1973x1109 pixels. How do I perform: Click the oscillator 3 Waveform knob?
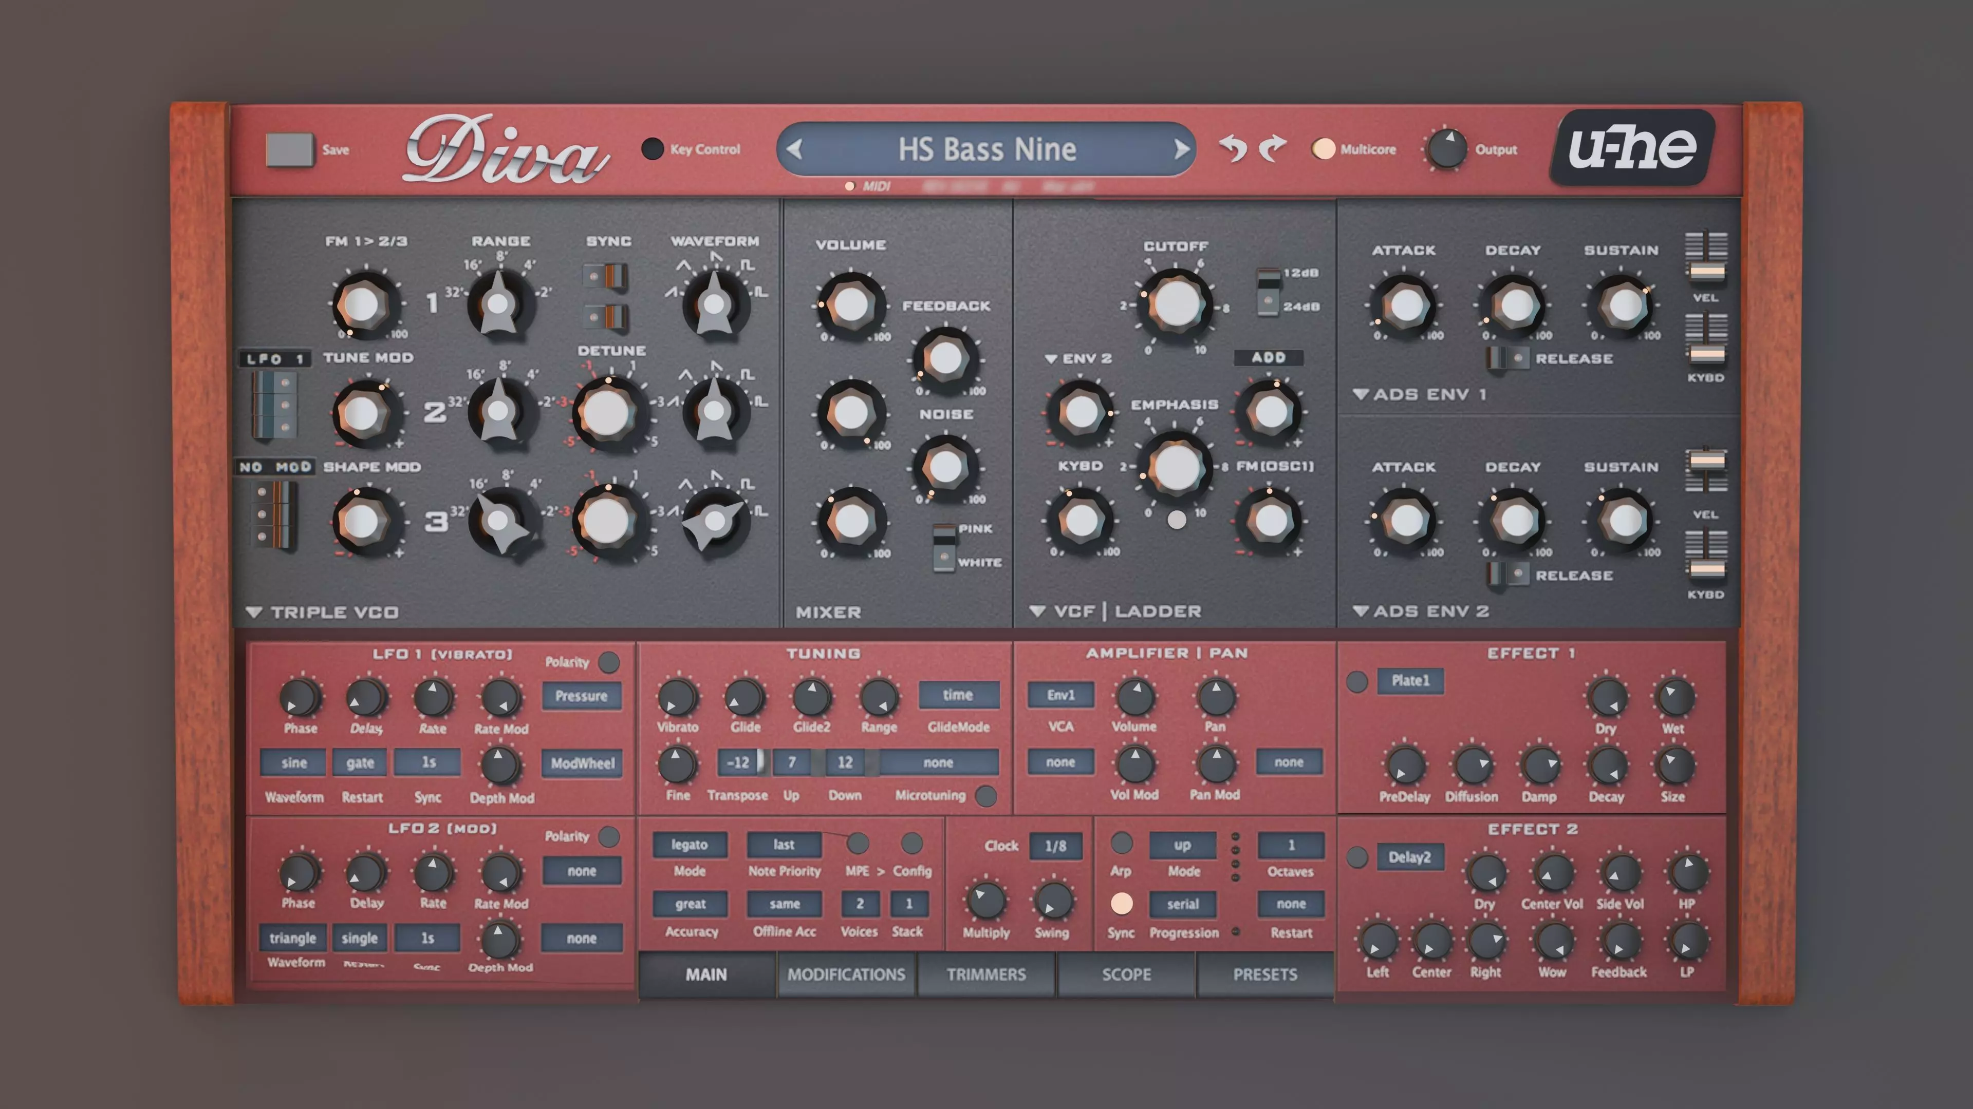pos(715,522)
